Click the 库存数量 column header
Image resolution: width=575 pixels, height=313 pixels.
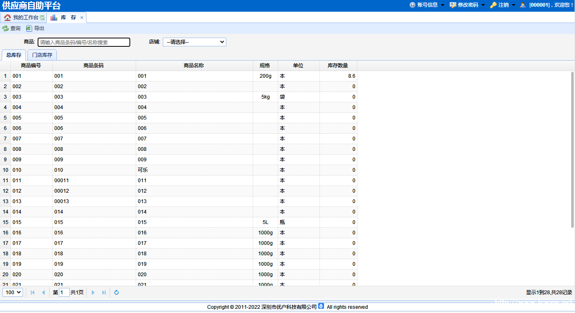[338, 66]
